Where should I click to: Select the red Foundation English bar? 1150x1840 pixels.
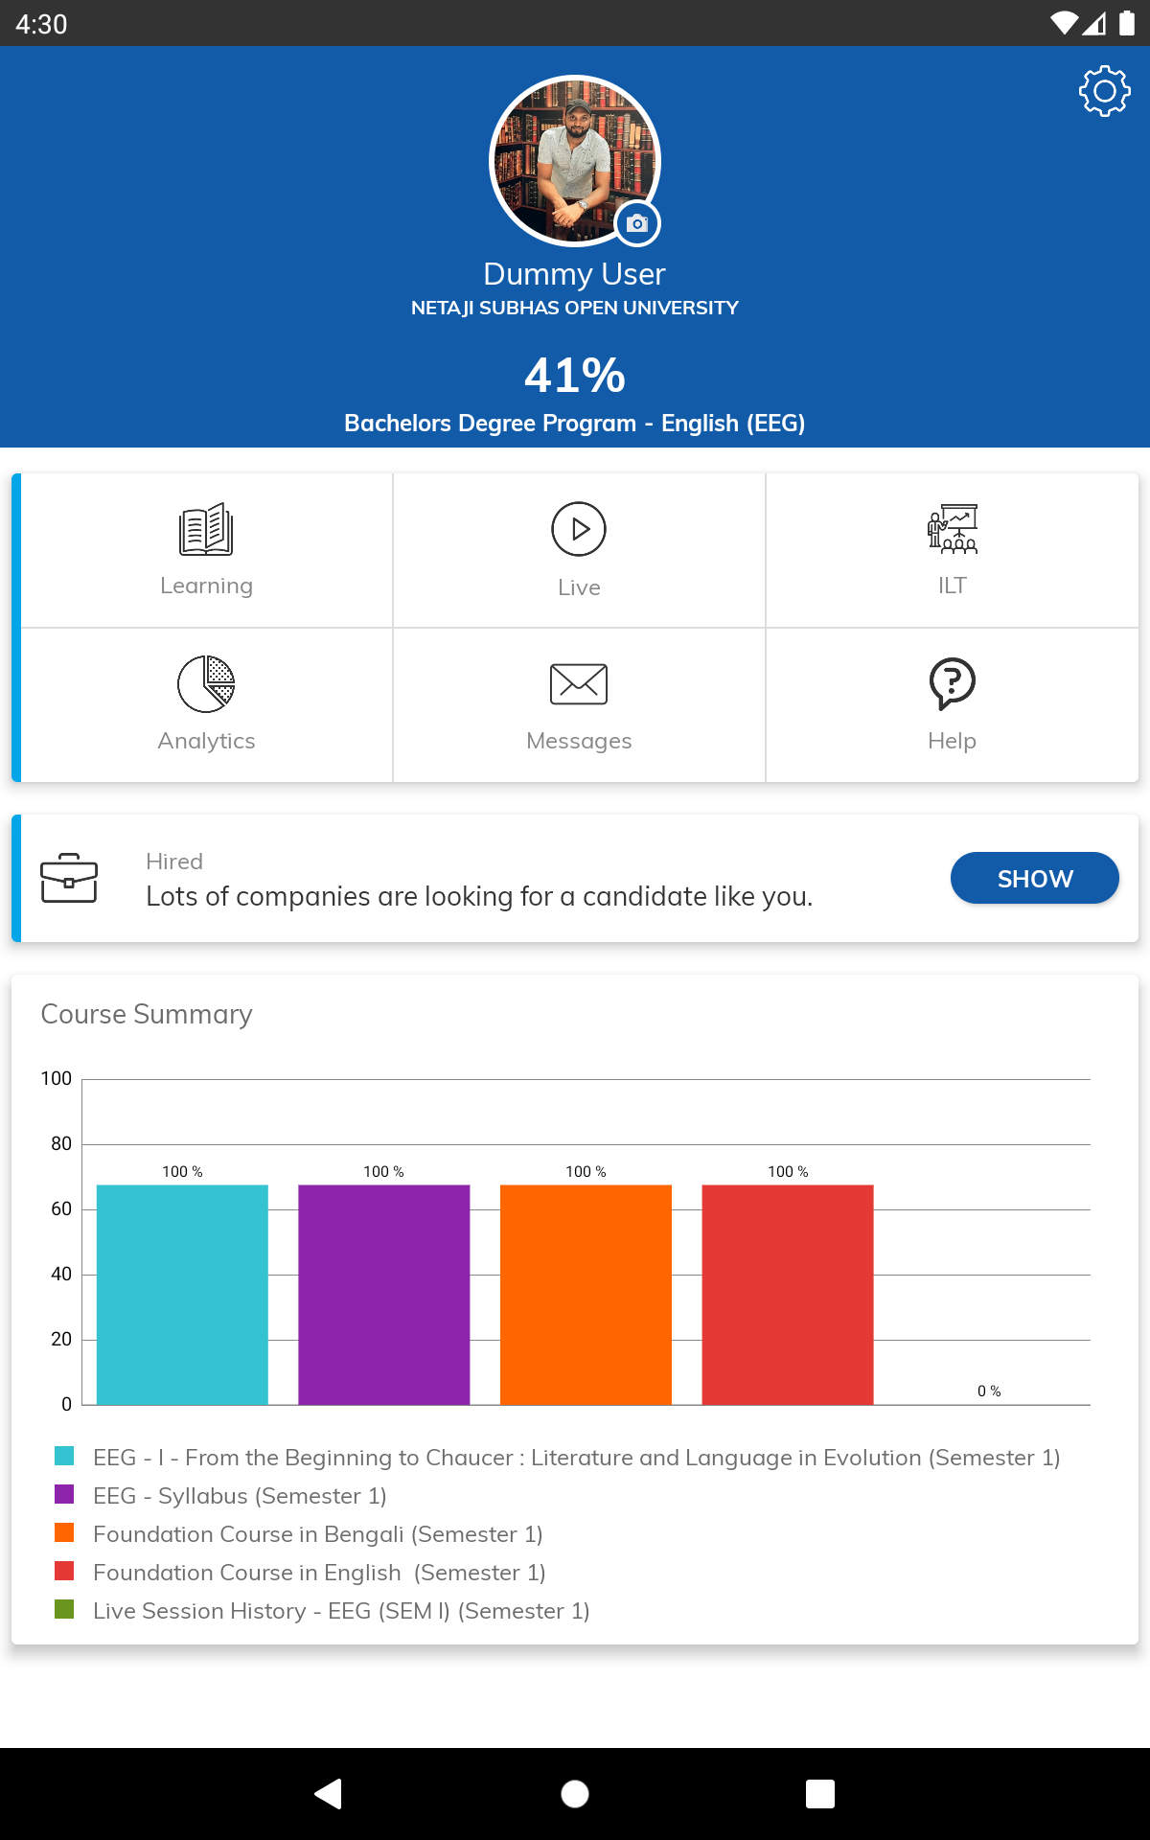tap(788, 1294)
